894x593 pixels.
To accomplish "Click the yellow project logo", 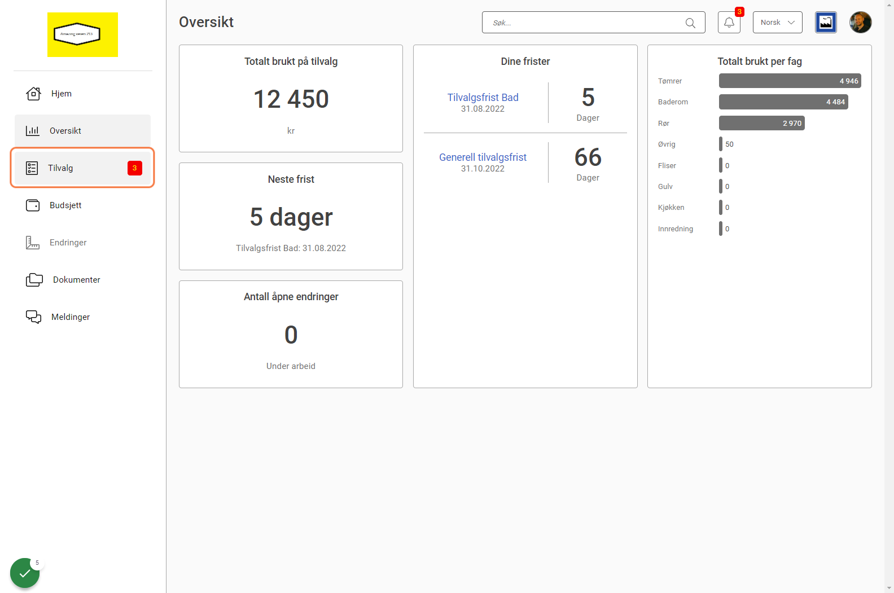I will click(82, 34).
